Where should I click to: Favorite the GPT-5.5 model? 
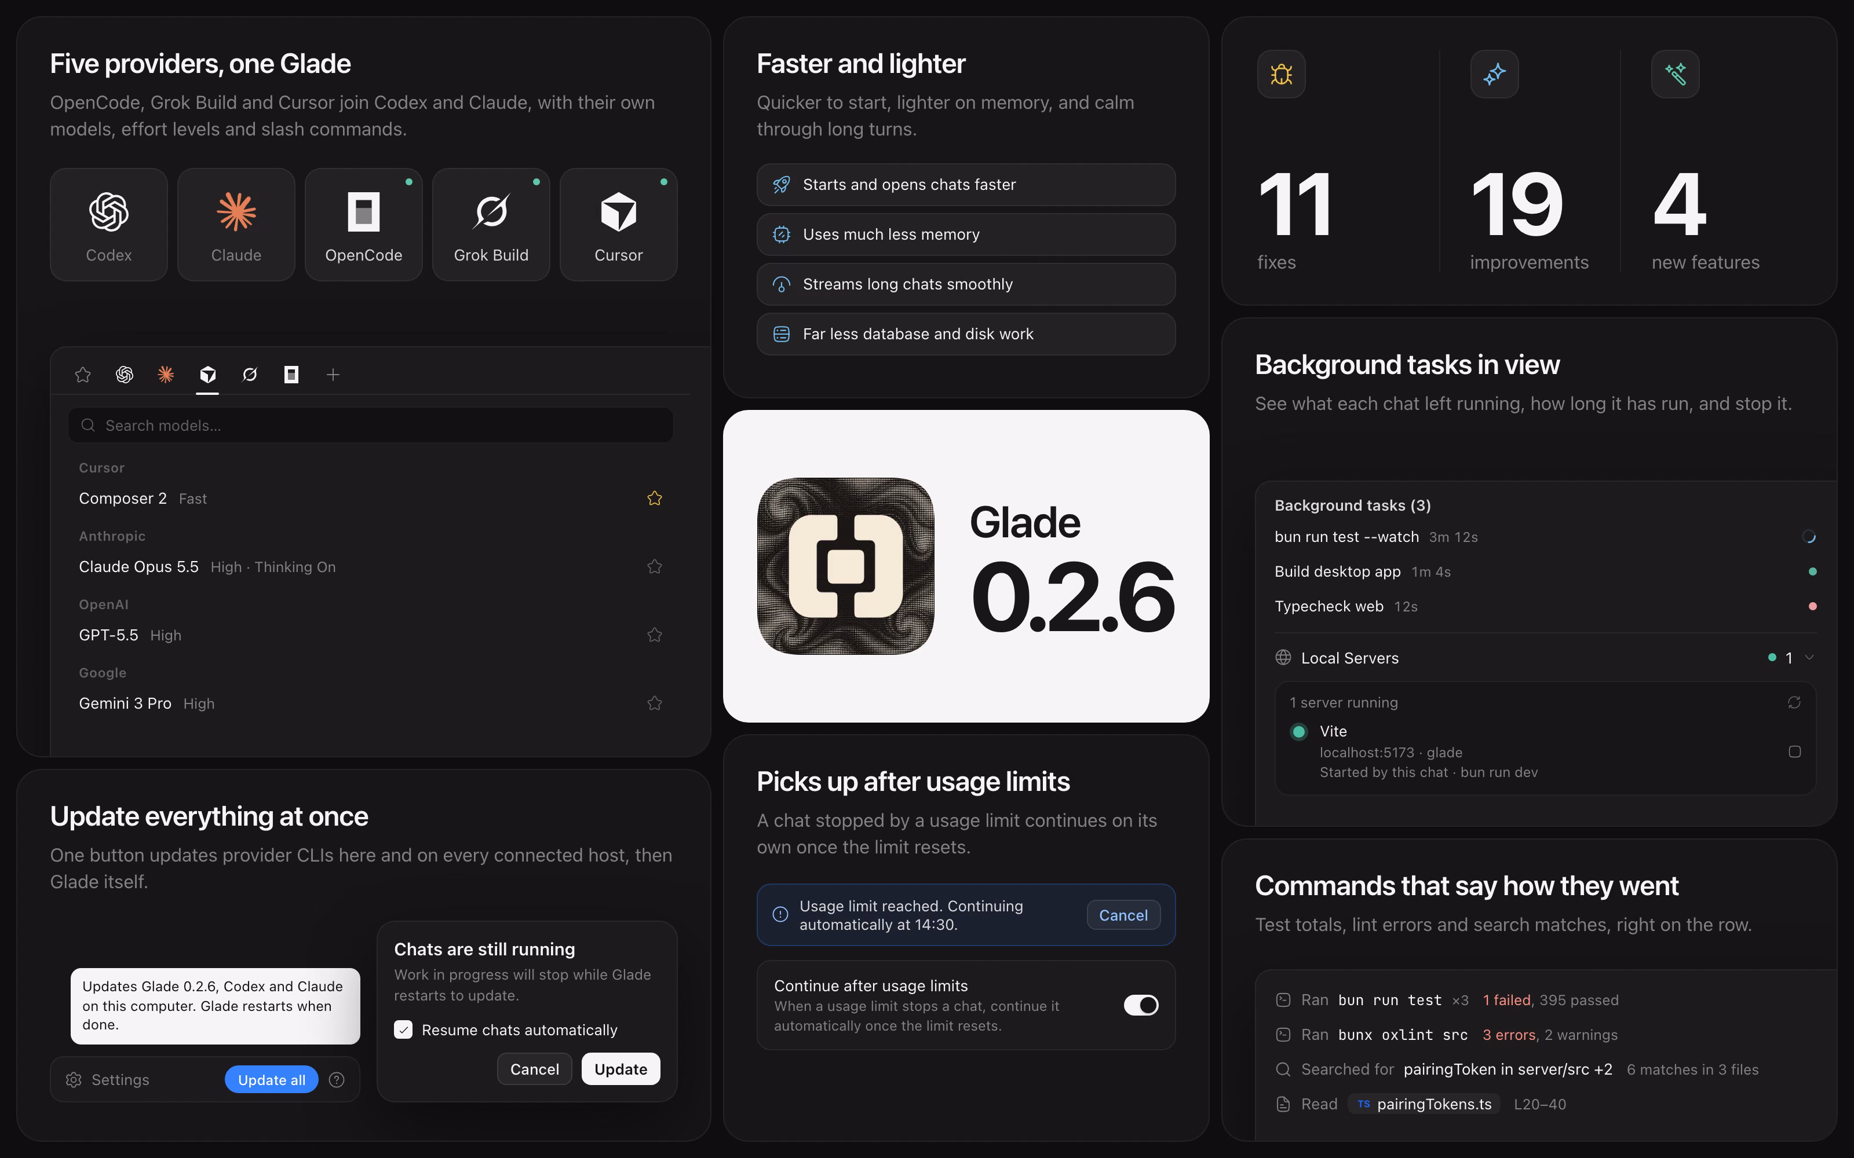coord(654,634)
